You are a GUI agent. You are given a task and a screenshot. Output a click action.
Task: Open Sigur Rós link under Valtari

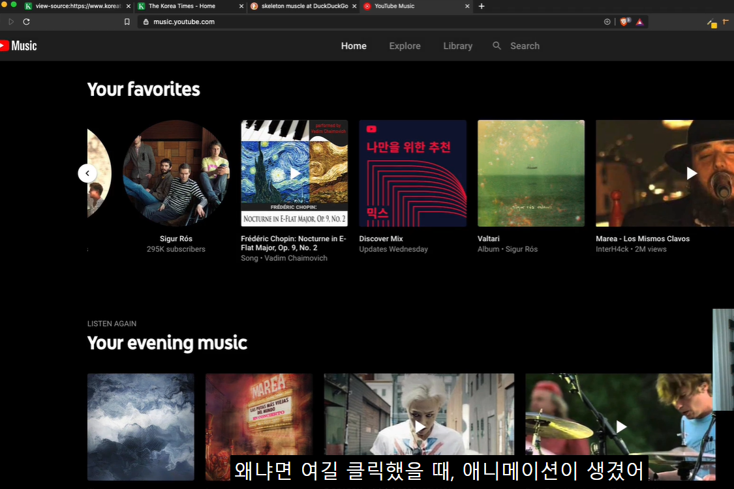(521, 249)
